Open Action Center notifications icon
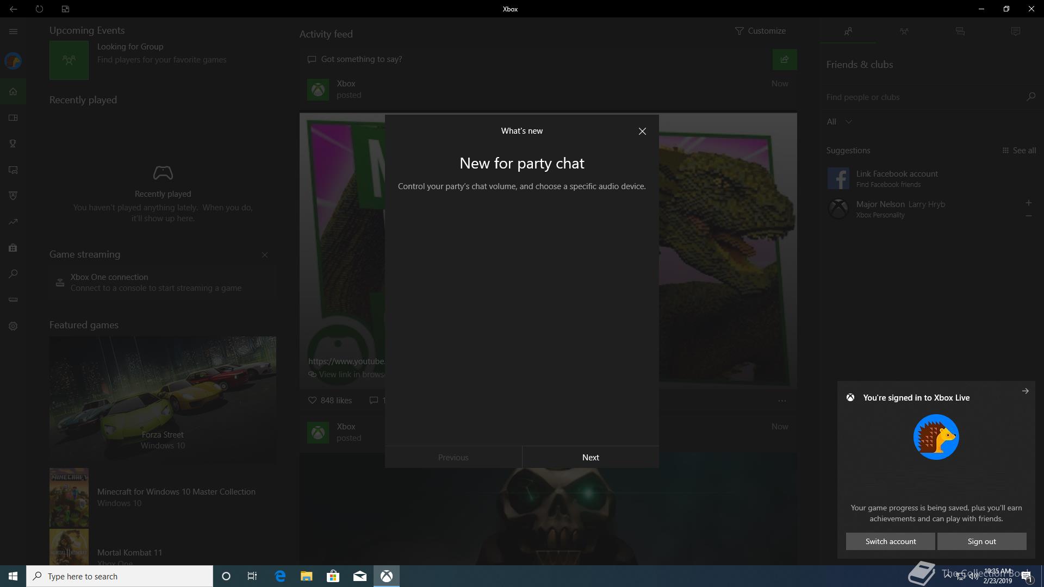This screenshot has height=587, width=1044. [x=1027, y=577]
